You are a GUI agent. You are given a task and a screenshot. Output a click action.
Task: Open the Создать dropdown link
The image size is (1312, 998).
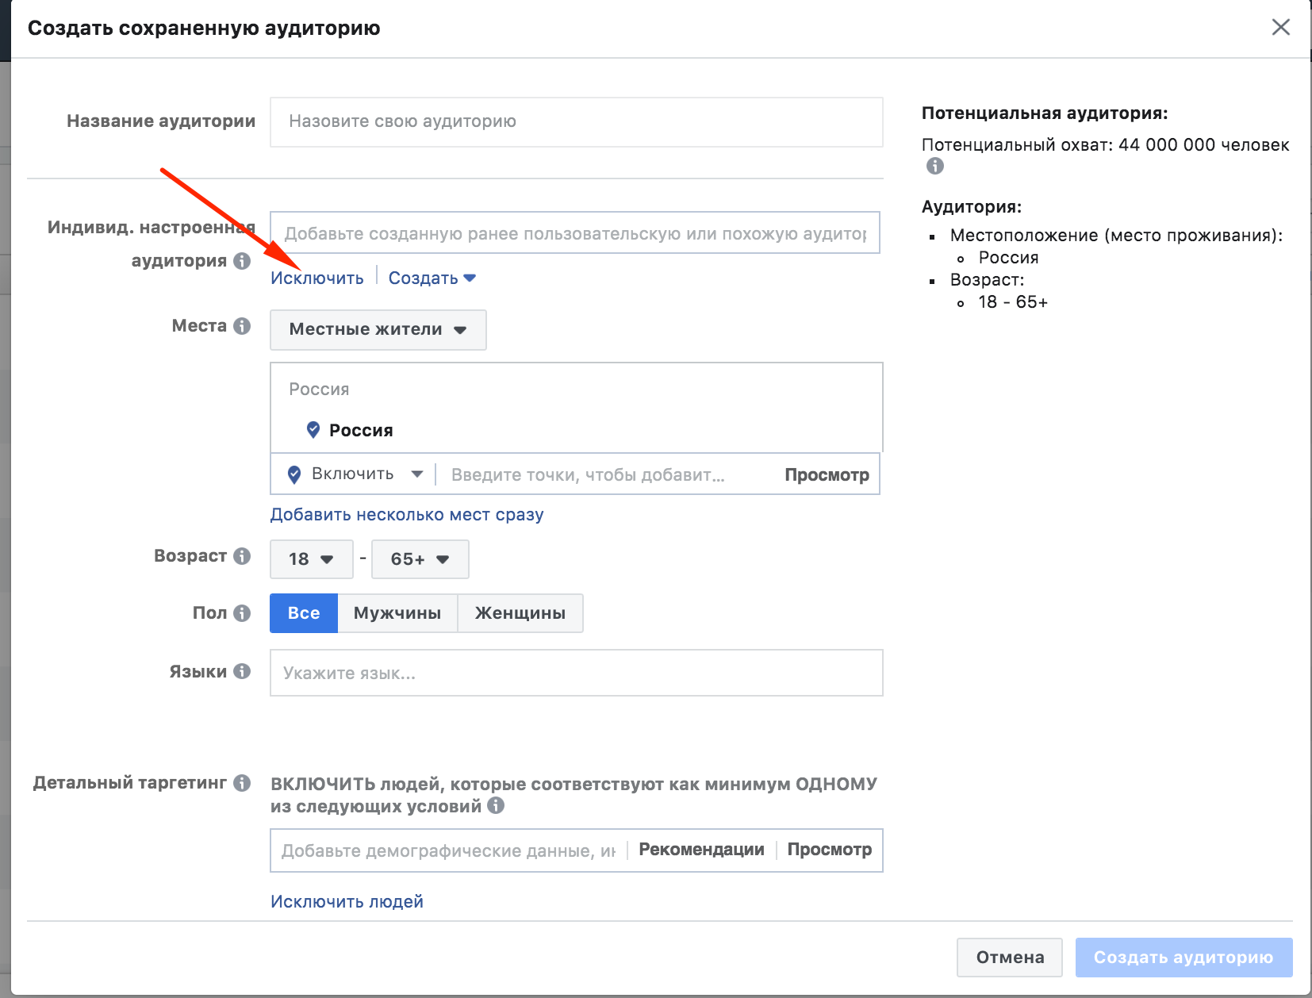[x=432, y=278]
